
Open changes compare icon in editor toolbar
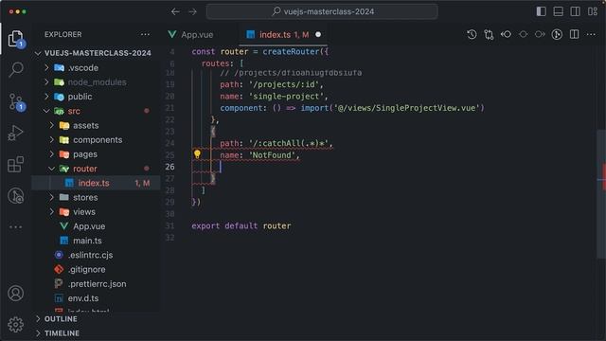coord(489,34)
